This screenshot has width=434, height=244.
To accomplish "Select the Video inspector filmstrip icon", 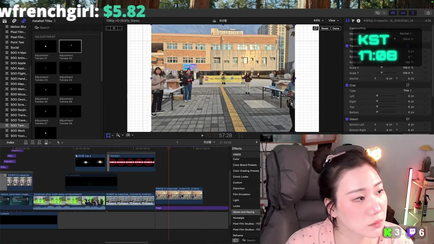I will (348, 21).
